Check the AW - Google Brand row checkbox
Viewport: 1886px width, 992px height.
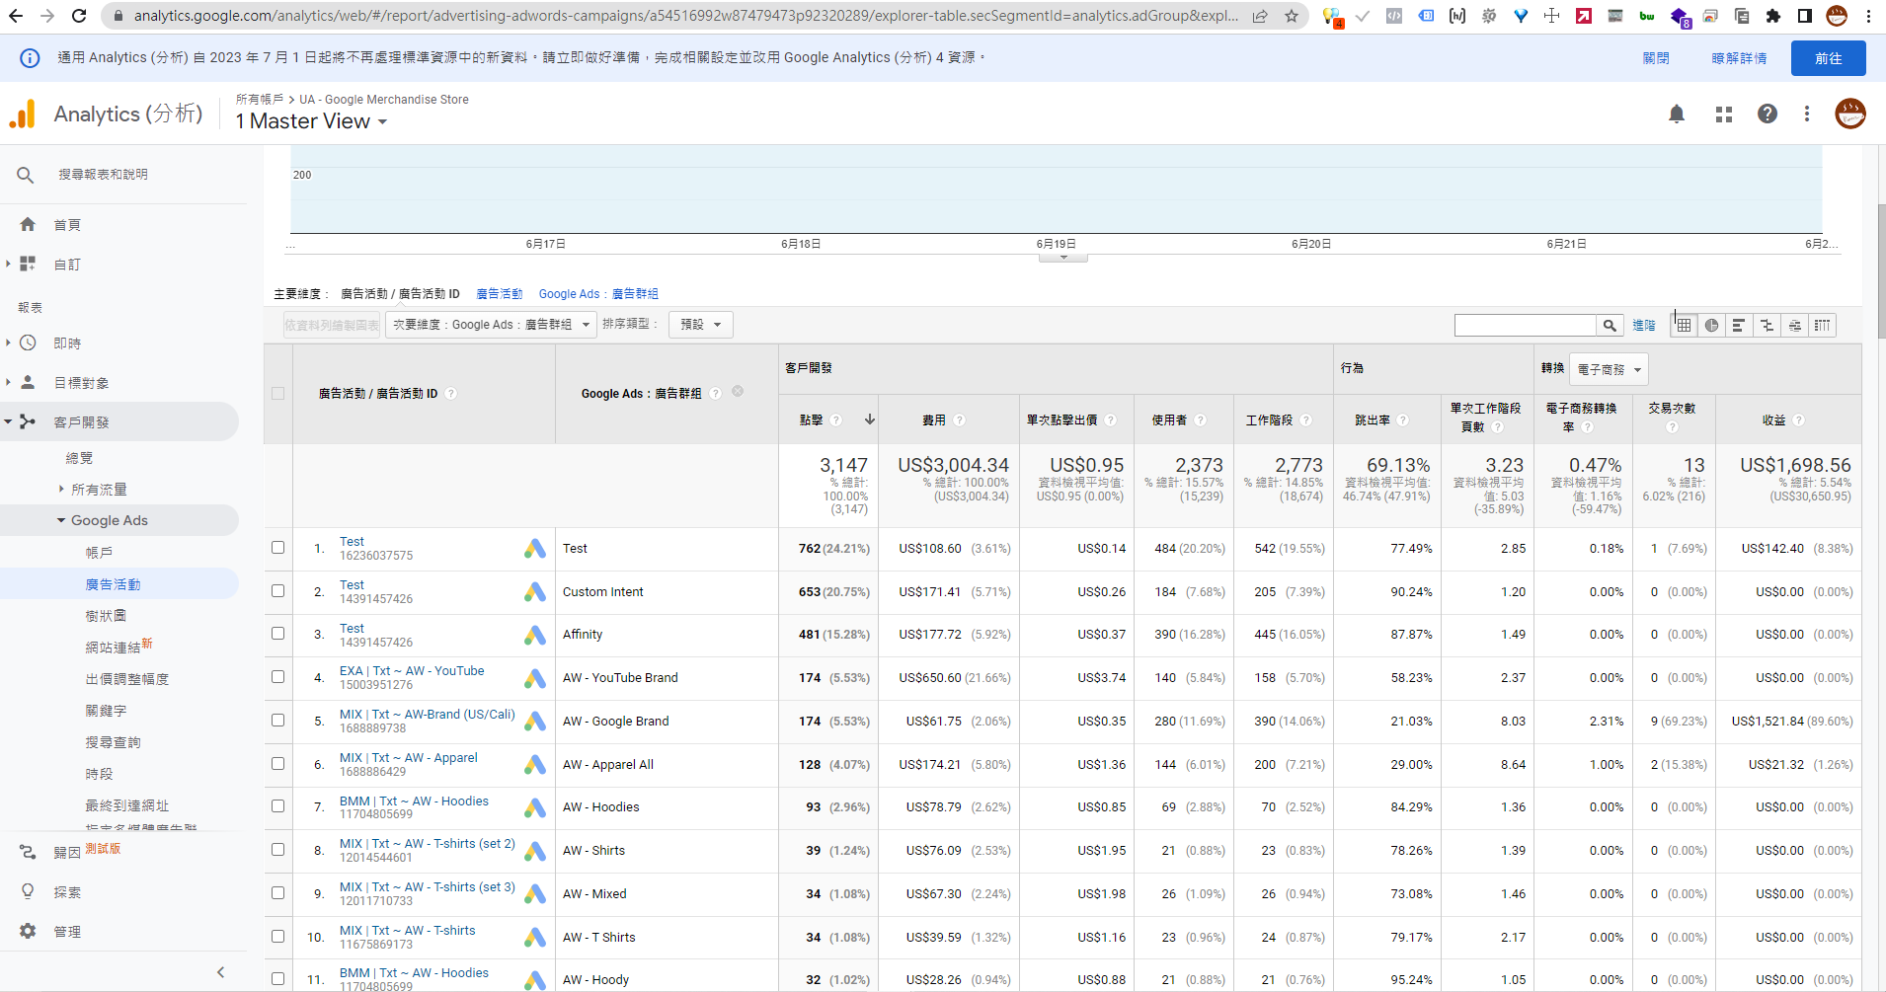277,721
